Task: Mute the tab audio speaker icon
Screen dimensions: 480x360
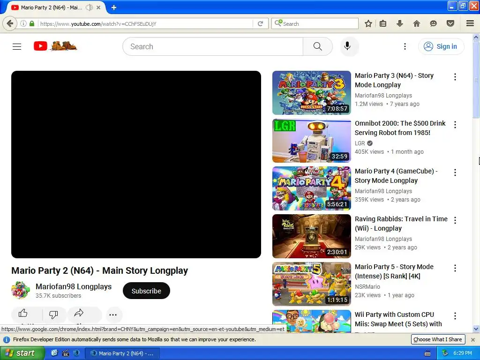Action: click(x=89, y=7)
